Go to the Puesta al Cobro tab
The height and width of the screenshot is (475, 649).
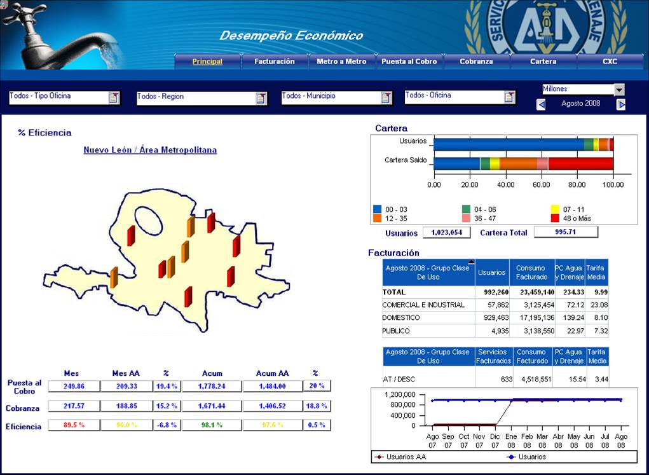coord(409,61)
